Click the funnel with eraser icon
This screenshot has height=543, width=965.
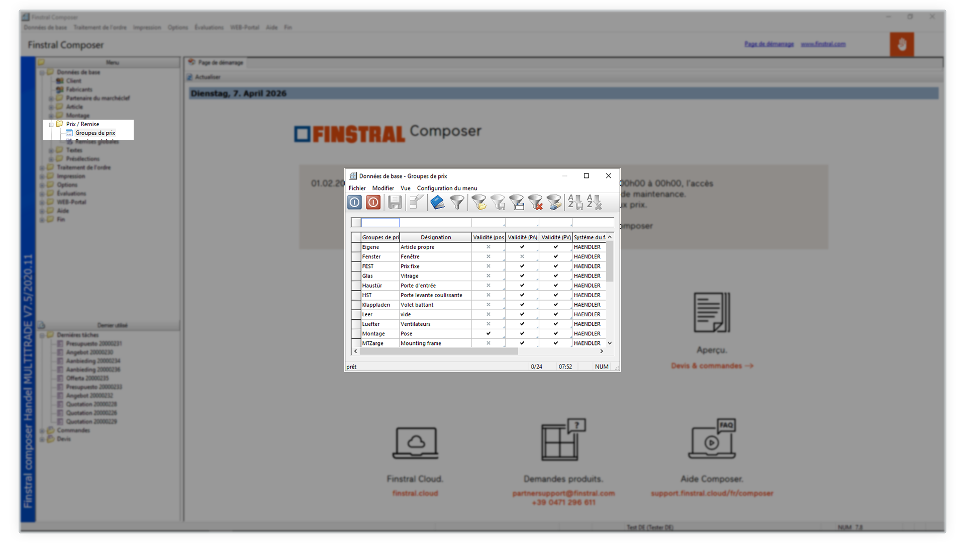coord(554,202)
